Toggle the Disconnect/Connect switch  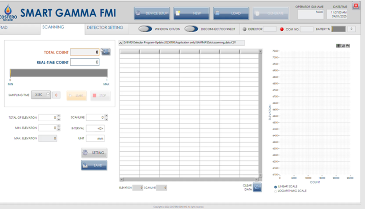pos(191,29)
